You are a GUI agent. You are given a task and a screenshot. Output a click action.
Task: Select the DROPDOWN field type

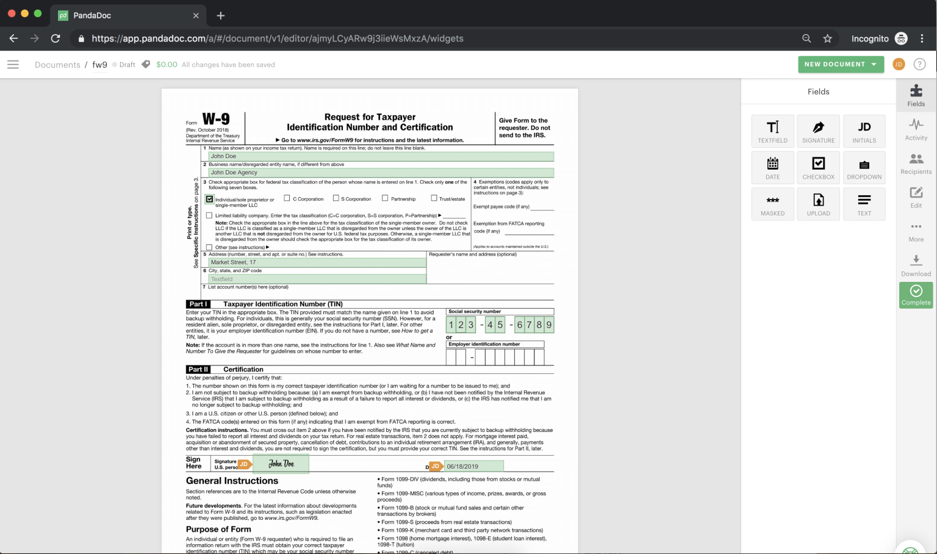tap(864, 167)
